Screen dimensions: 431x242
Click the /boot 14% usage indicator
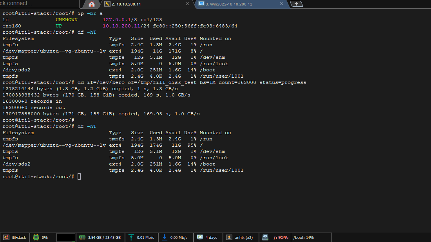click(x=304, y=237)
